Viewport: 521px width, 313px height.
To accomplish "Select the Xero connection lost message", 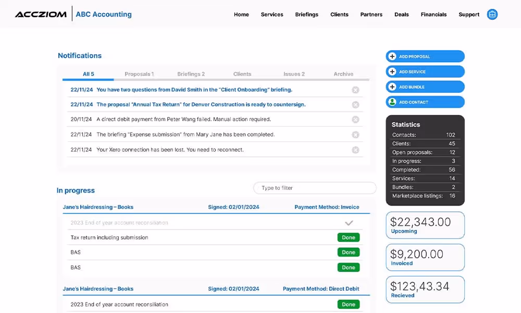I will coord(170,150).
